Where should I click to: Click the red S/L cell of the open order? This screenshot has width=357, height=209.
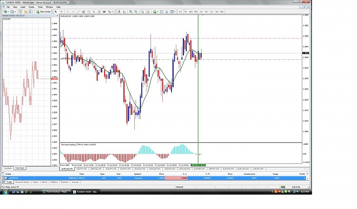(x=177, y=178)
